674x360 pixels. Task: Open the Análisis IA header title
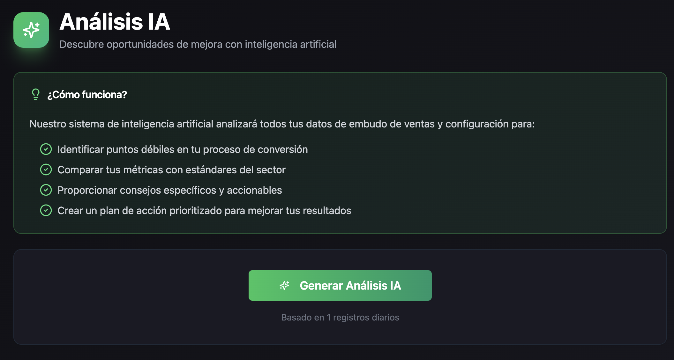point(115,22)
